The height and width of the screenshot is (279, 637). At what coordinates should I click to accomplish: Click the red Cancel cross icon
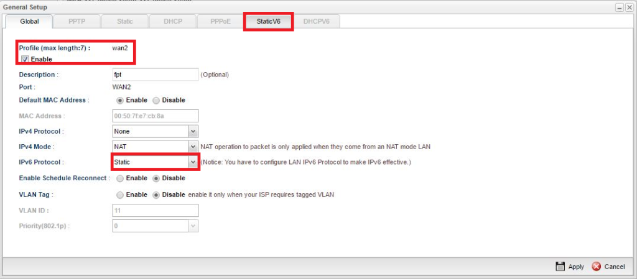coord(597,266)
